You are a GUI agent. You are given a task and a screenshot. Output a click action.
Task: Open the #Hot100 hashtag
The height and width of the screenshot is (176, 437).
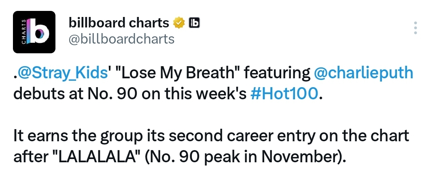point(284,94)
